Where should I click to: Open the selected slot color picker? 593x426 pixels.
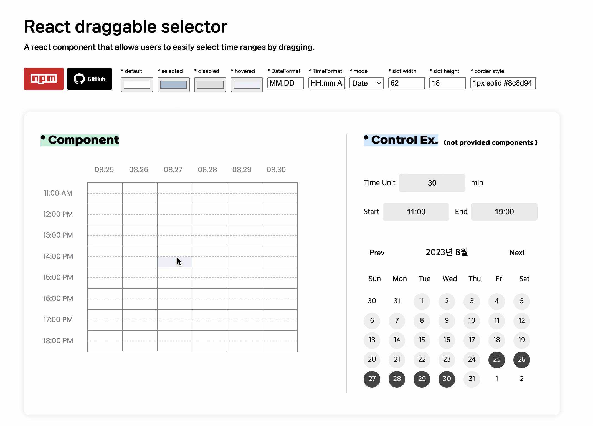point(173,84)
